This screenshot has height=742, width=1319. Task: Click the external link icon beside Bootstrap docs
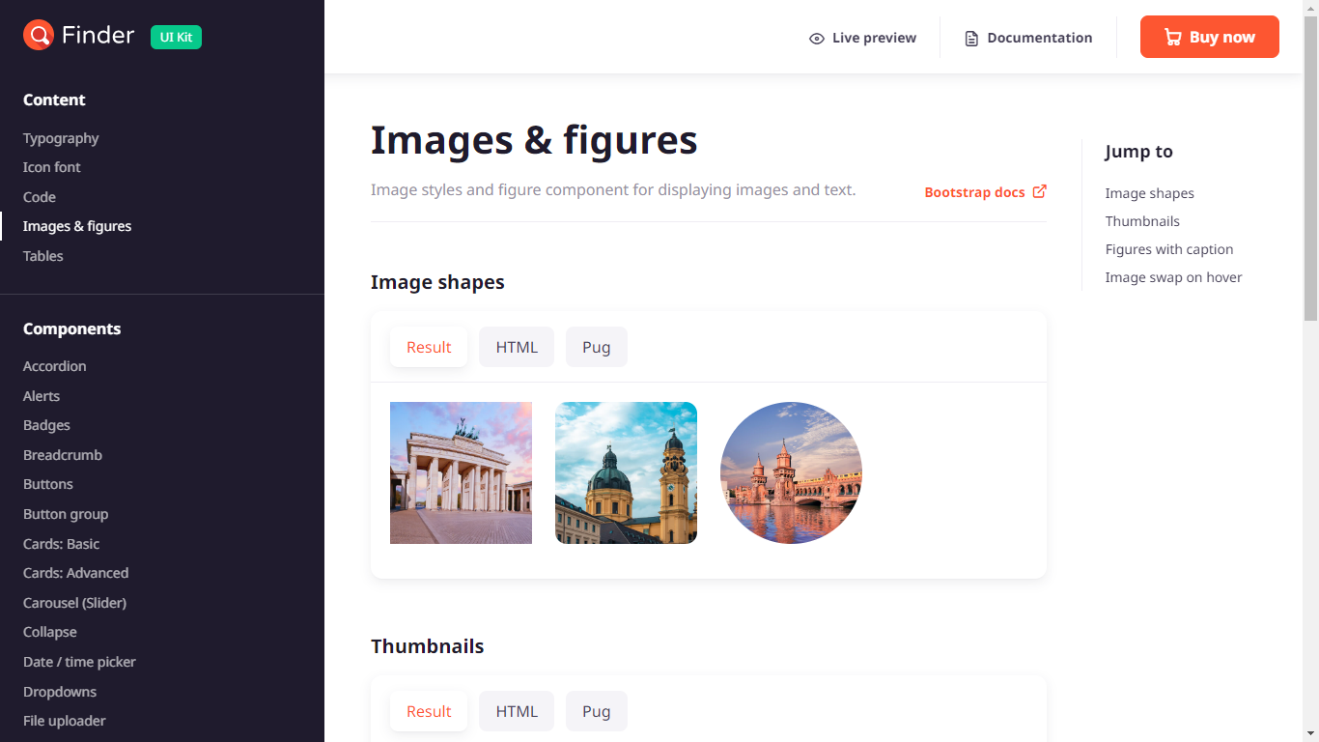pyautogui.click(x=1040, y=191)
